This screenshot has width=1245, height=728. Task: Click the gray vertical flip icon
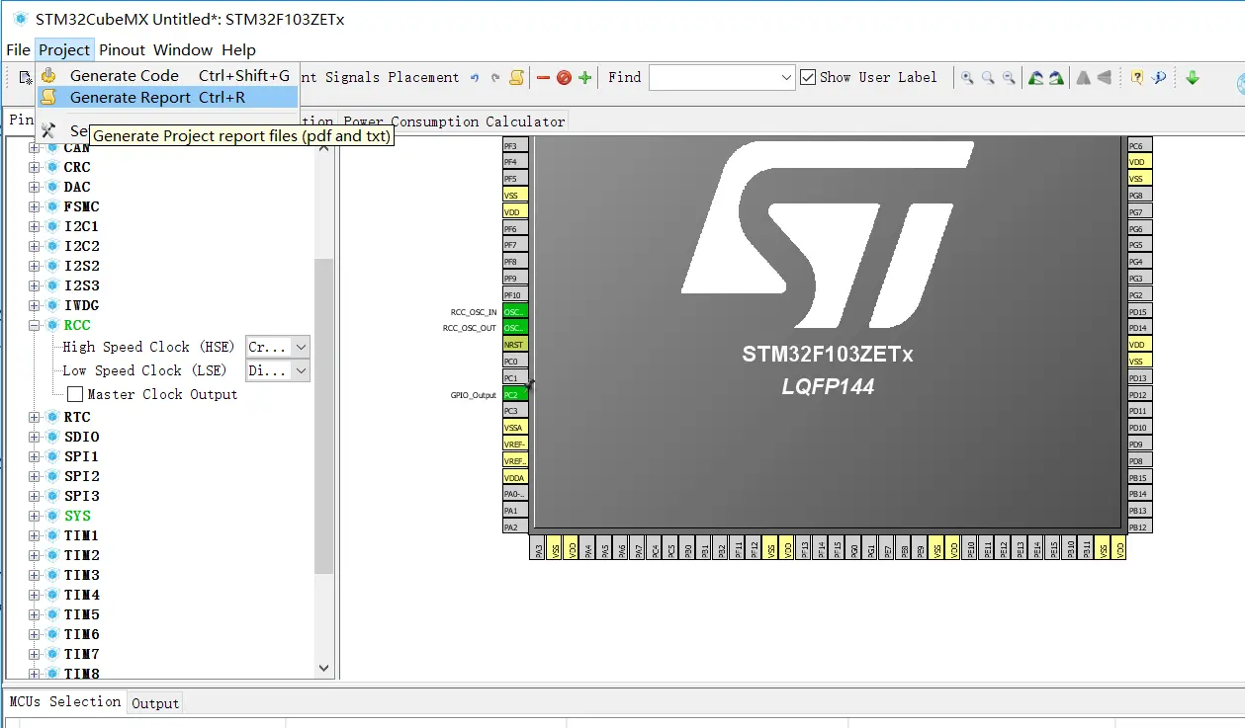(x=1084, y=77)
